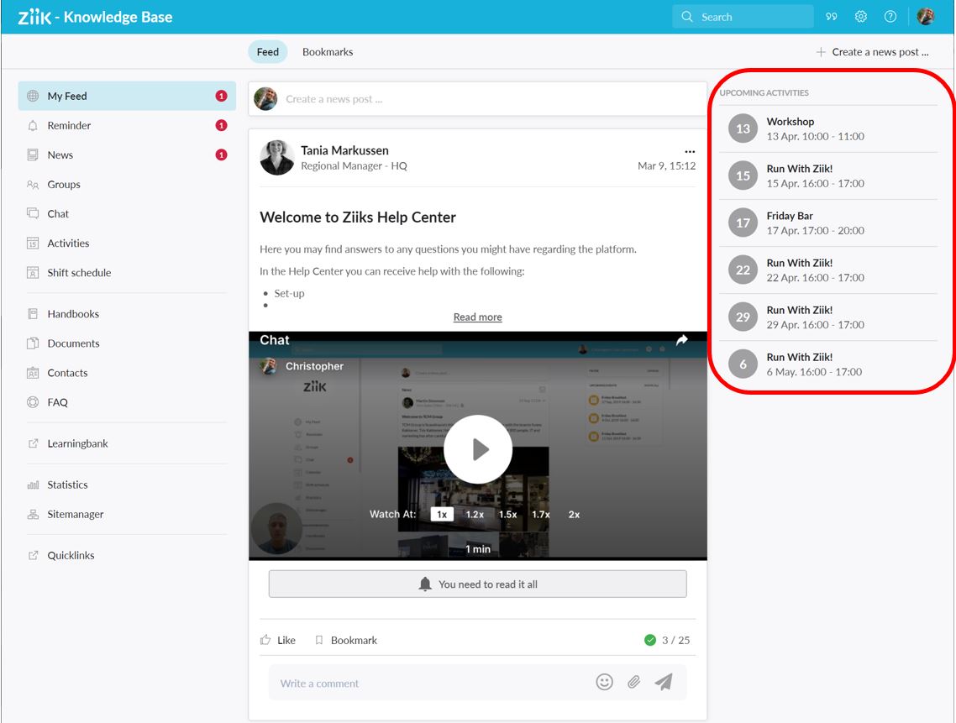956x723 pixels.
Task: Open Run With Ziik! on 22 Apr
Action: [828, 270]
